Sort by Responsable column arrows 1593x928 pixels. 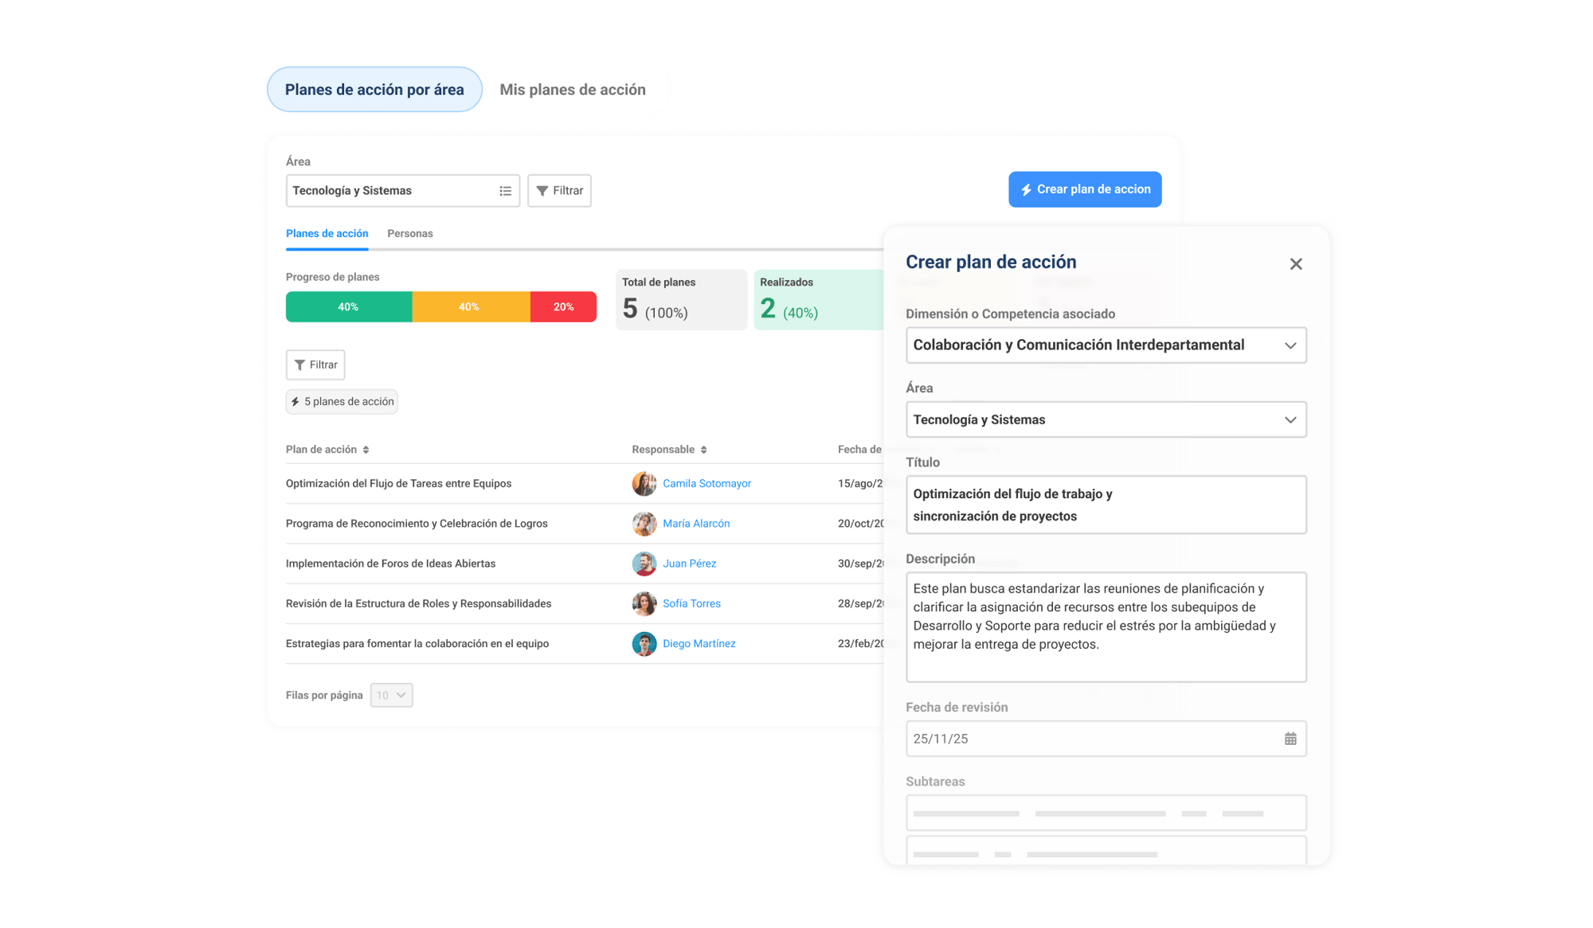pos(703,450)
